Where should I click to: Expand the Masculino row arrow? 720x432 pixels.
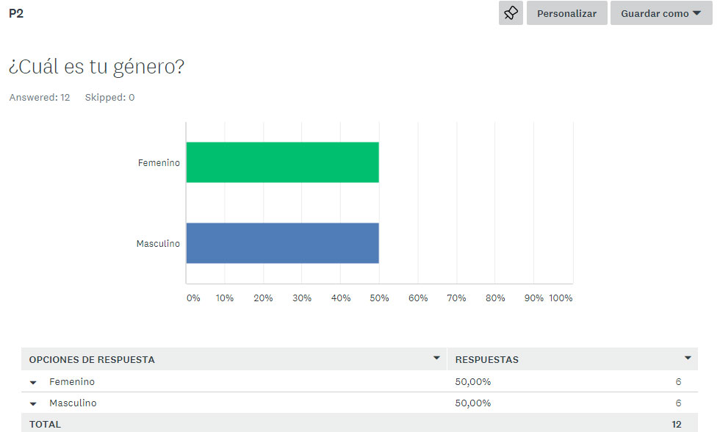click(x=33, y=404)
